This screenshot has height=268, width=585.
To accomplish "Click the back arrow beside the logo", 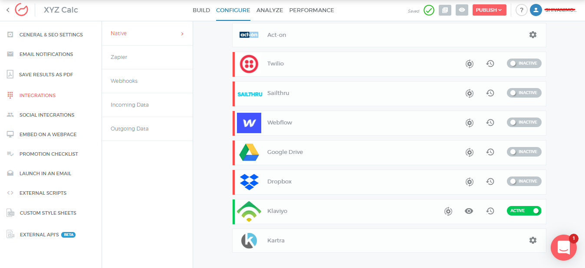I will click(8, 10).
